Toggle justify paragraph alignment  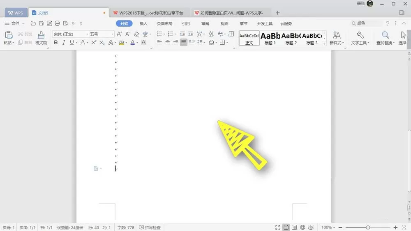(183, 42)
